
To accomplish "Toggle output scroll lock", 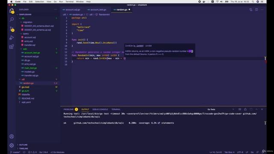I will click(245, 110).
